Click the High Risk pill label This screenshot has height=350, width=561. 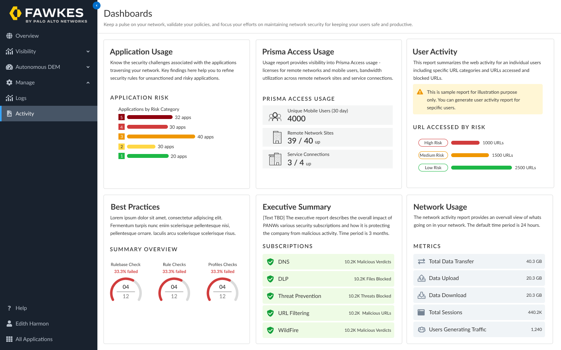pyautogui.click(x=433, y=143)
